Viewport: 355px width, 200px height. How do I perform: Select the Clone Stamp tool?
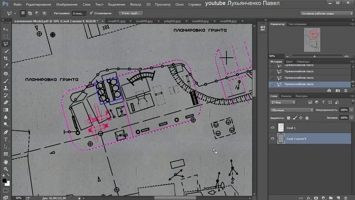point(6,88)
